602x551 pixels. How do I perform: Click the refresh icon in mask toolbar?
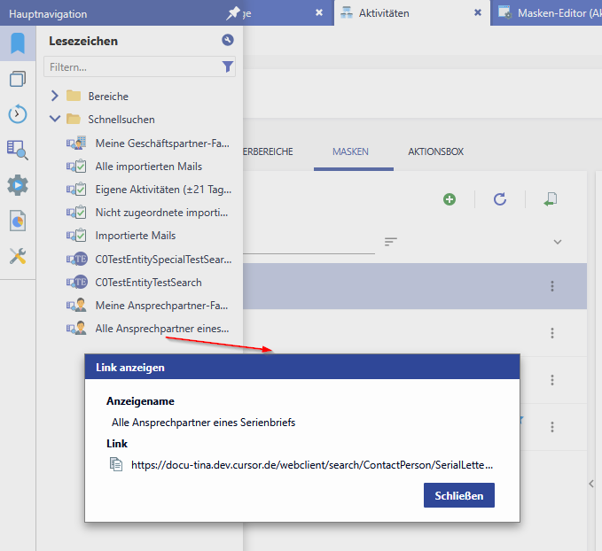[x=500, y=199]
